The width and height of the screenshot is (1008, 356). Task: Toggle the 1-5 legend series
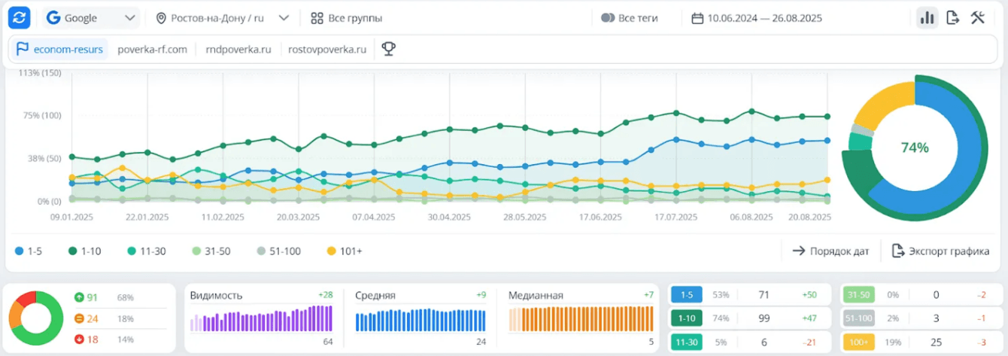[29, 251]
